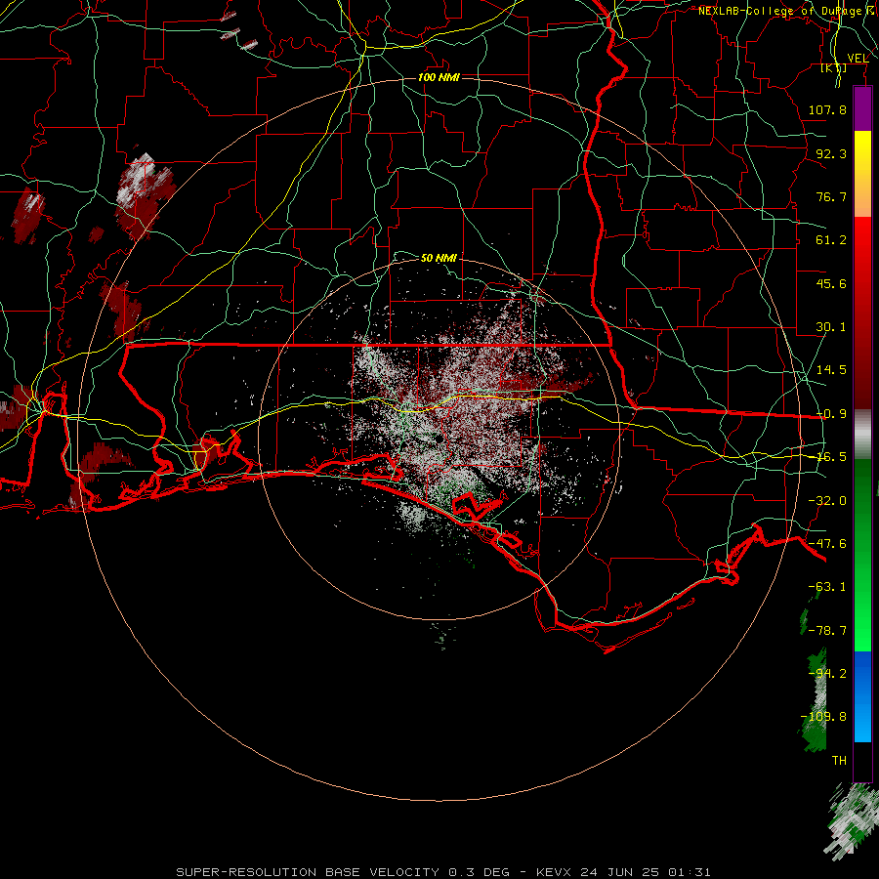Click the Super-Resolution Base Velocity caption text

click(443, 872)
